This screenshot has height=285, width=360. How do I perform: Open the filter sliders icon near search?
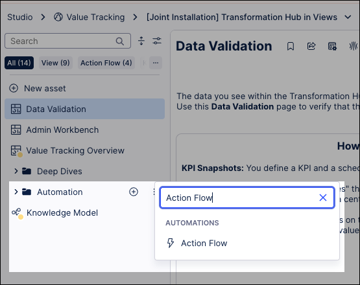click(157, 41)
